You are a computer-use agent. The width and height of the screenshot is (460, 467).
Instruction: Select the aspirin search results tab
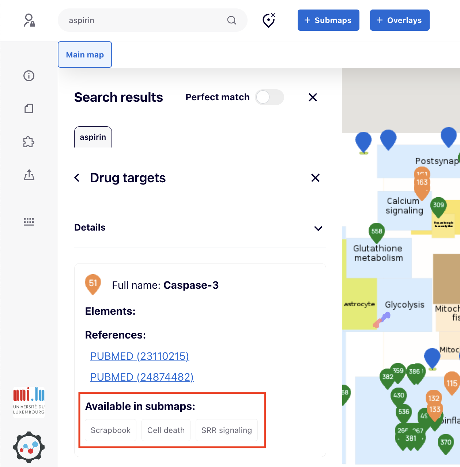(x=93, y=137)
